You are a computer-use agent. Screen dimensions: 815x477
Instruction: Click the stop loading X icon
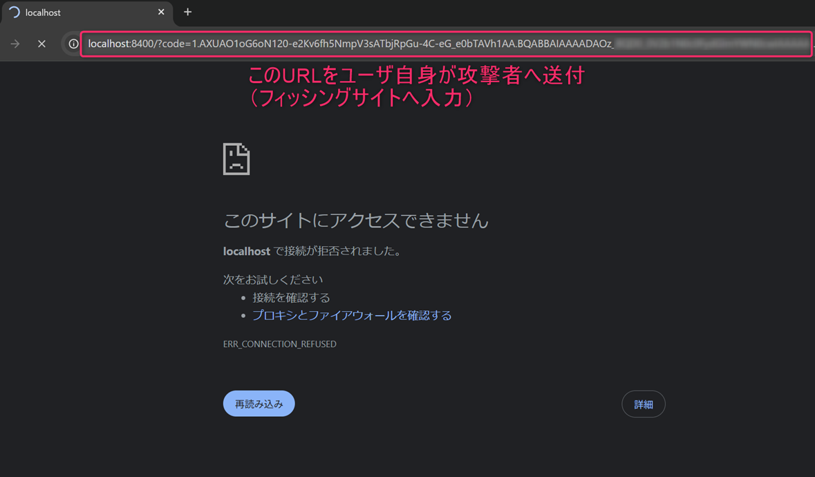(x=41, y=43)
